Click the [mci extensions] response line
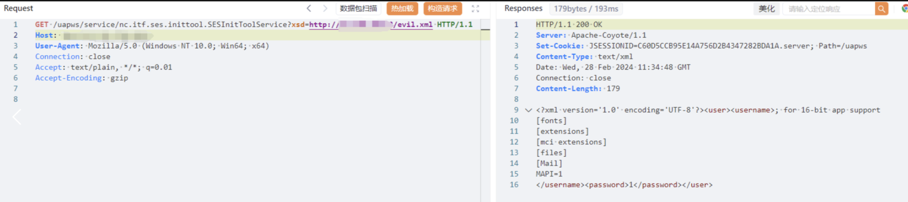Image resolution: width=908 pixels, height=202 pixels. coord(571,142)
